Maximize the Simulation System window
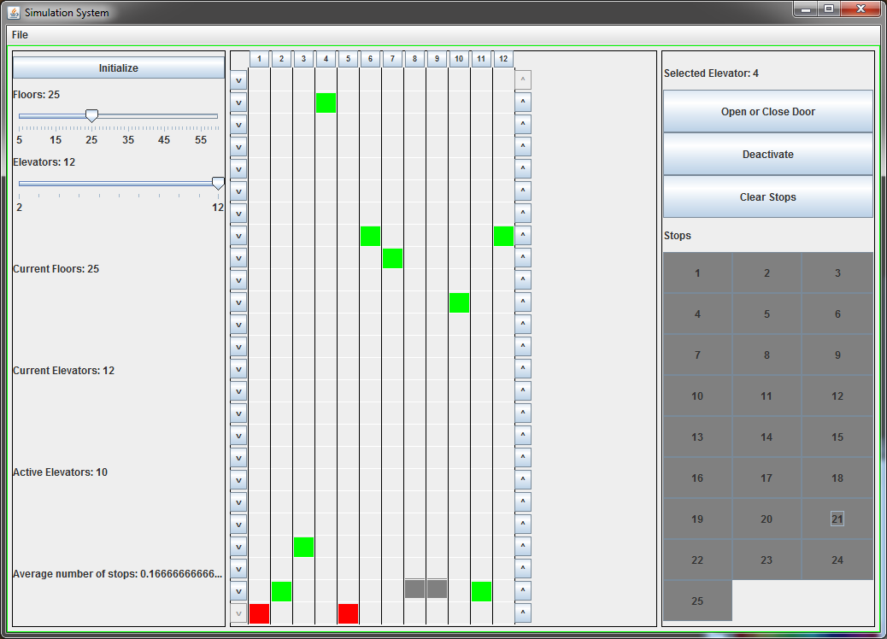887x639 pixels. pos(829,9)
